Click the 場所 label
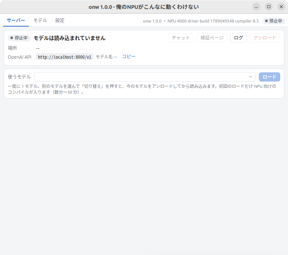288x255 pixels. pos(12,48)
